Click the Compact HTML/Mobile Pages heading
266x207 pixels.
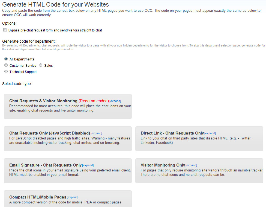point(38,197)
